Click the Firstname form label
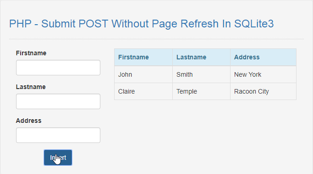The image size is (313, 174). point(31,53)
